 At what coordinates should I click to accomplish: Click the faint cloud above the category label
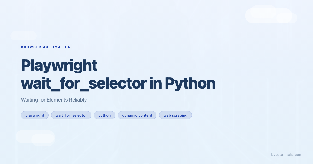tap(23, 36)
